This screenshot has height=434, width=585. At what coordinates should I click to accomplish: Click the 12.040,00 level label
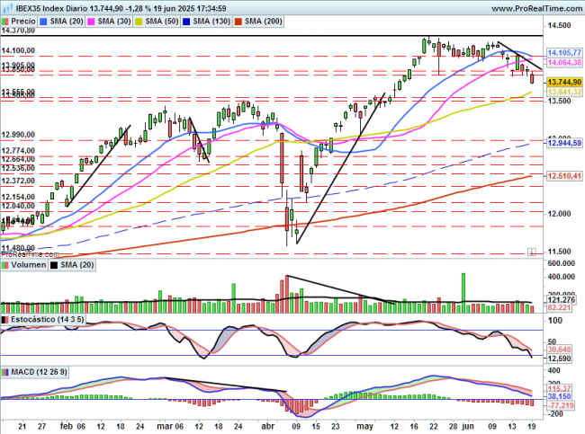pyautogui.click(x=18, y=206)
